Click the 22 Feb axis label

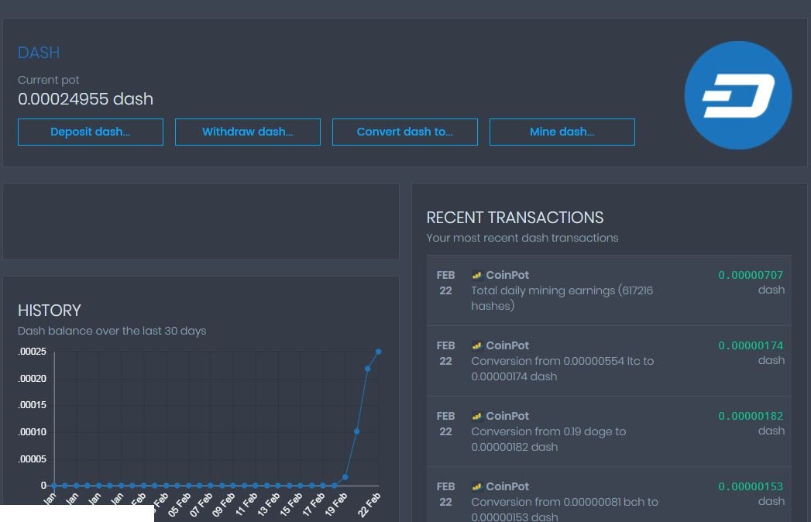[369, 505]
